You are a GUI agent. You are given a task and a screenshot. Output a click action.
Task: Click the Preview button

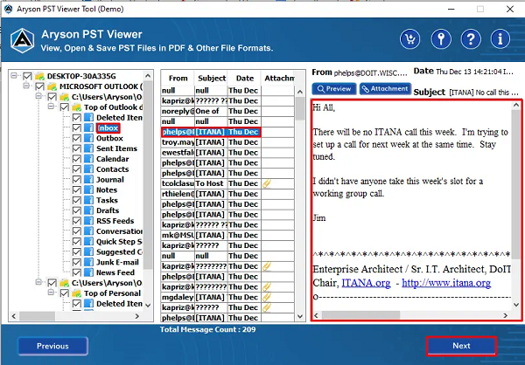[x=334, y=89]
